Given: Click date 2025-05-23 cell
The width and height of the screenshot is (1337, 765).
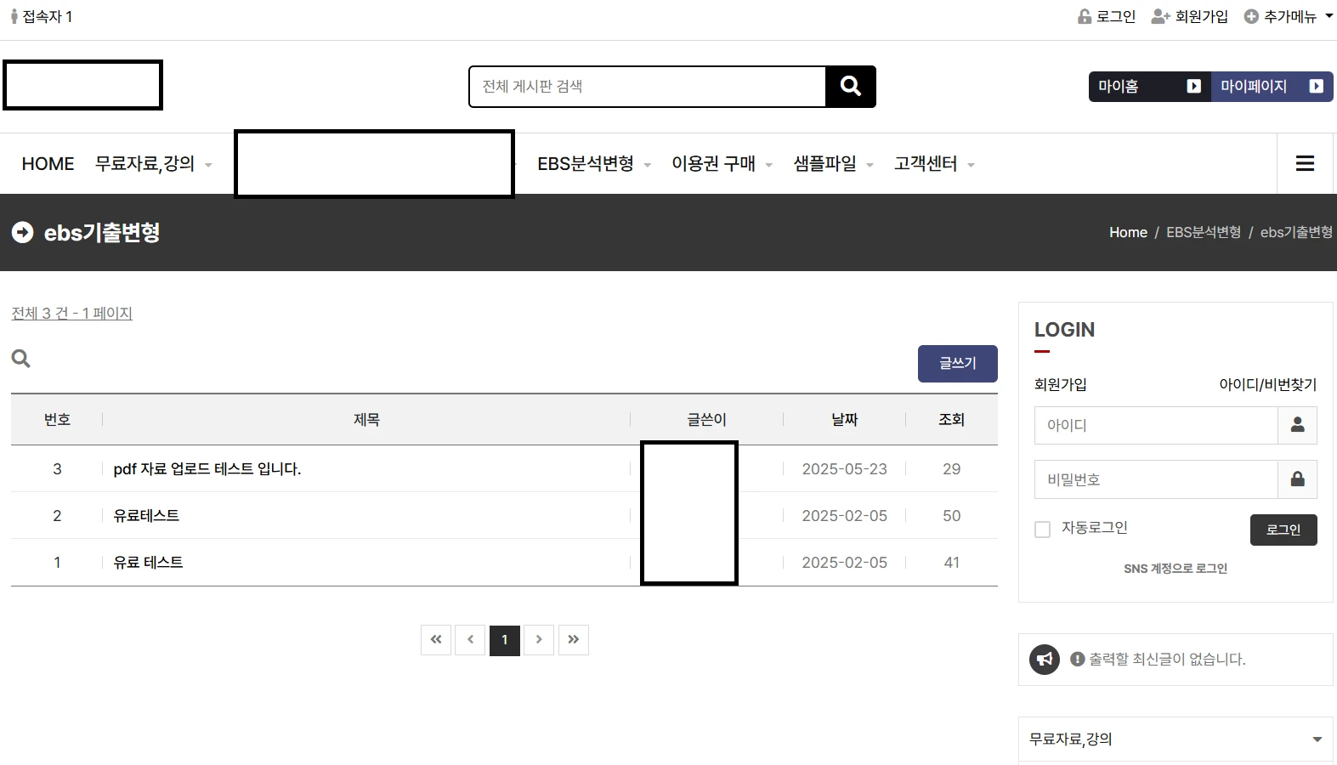Looking at the screenshot, I should coord(845,468).
